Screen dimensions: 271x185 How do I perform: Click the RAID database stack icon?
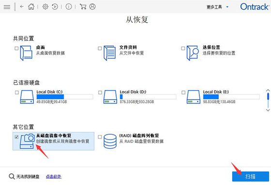point(110,141)
